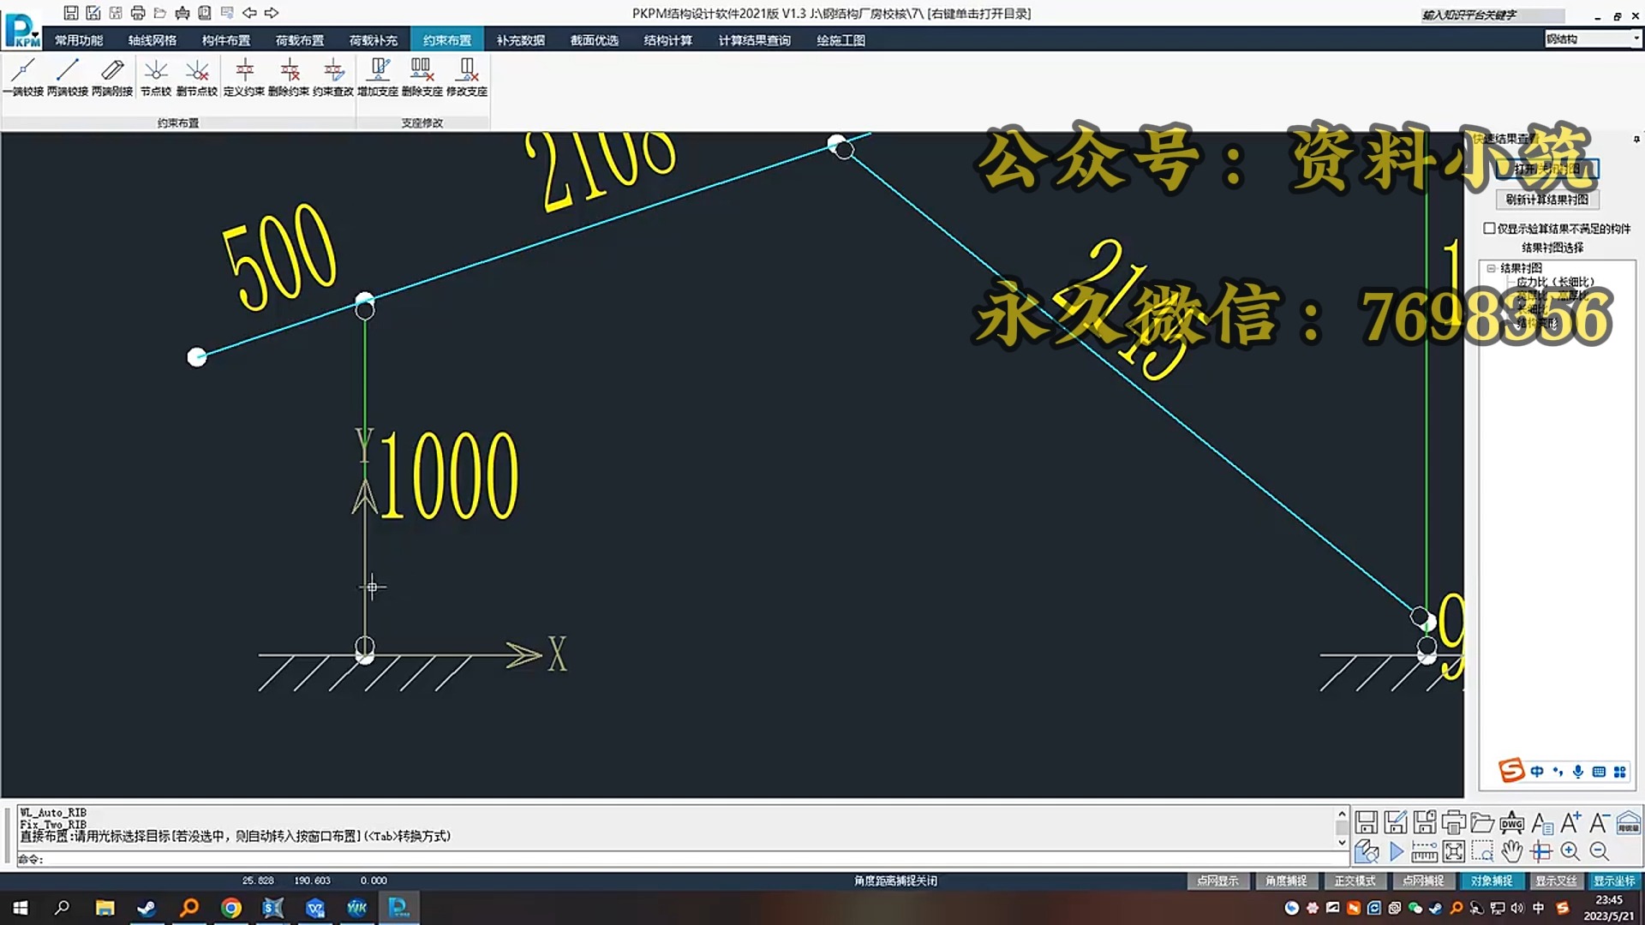
Task: Click the DWG export icon
Action: tap(1512, 823)
